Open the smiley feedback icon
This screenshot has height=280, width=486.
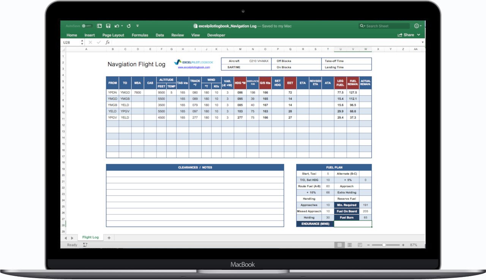[417, 26]
